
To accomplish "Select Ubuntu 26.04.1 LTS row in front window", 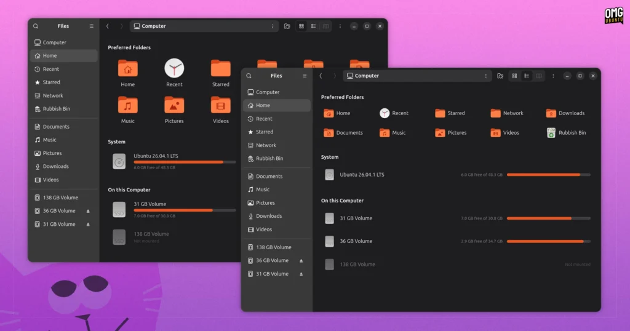I will click(x=457, y=175).
